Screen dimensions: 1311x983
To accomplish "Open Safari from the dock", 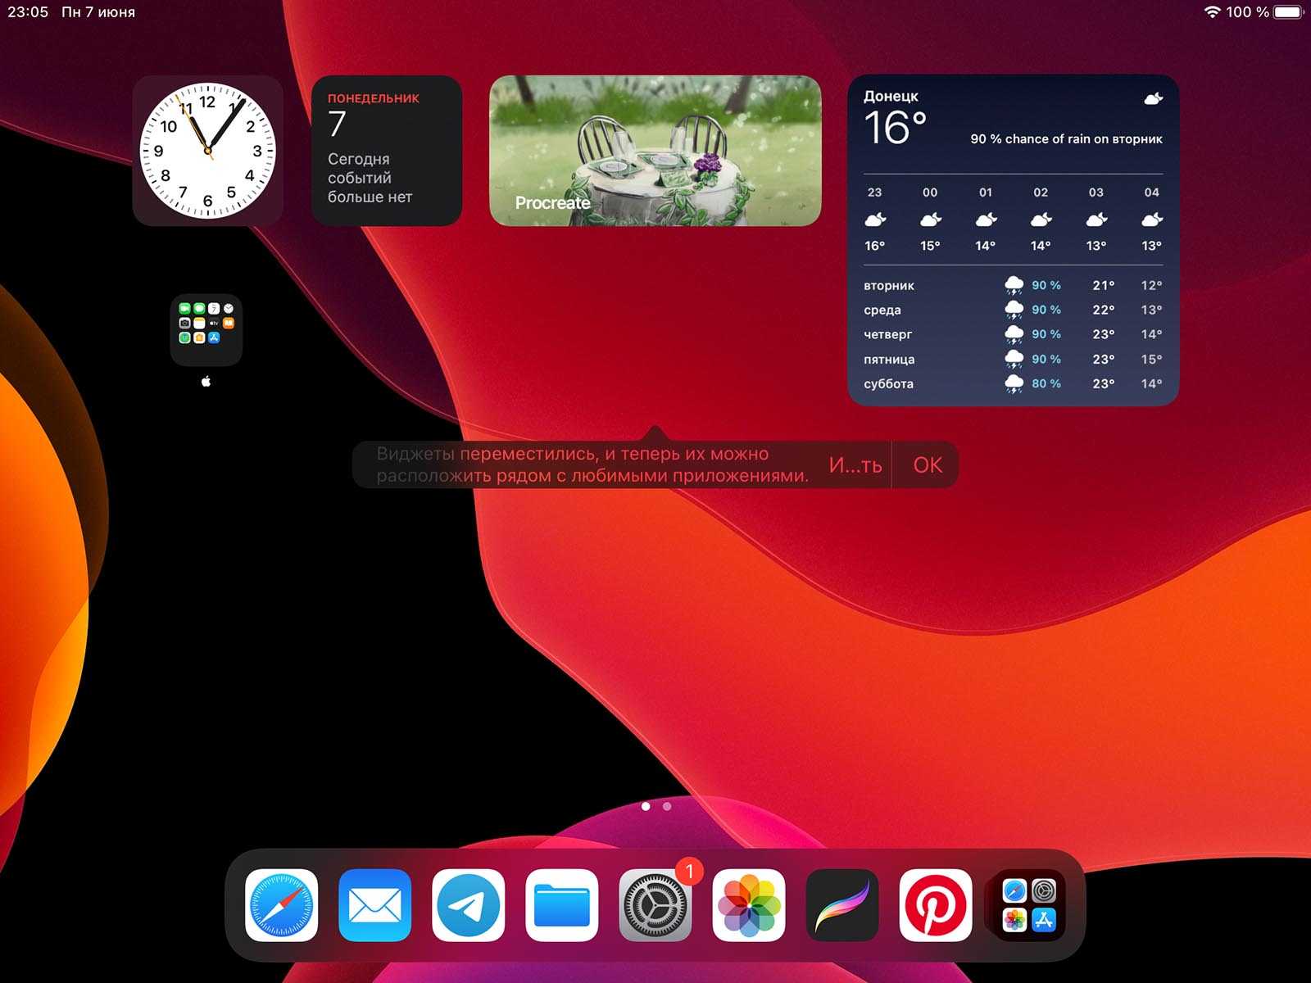I will coord(281,905).
